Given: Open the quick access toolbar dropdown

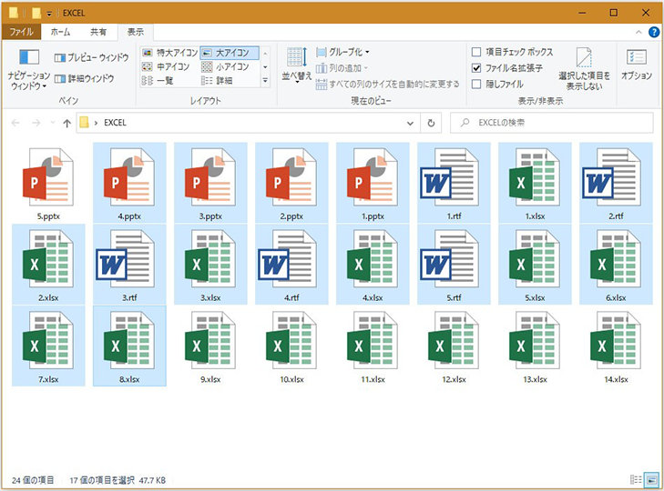Looking at the screenshot, I should [x=49, y=14].
